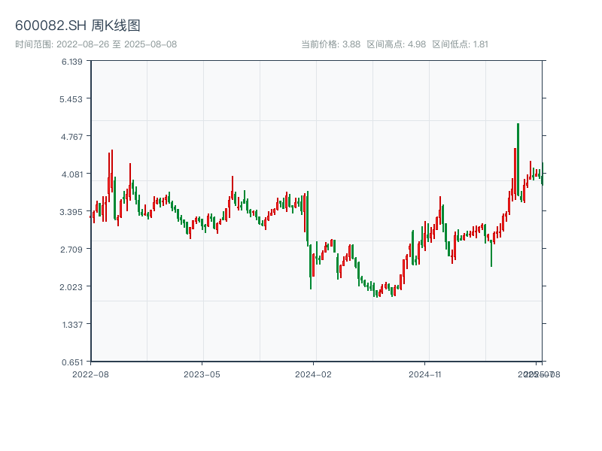602x451 pixels.
Task: Select the 时间范围 date range text
Action: (x=96, y=44)
